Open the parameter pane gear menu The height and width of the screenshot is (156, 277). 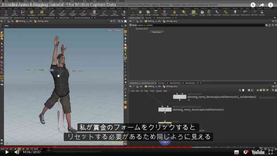pos(266,25)
